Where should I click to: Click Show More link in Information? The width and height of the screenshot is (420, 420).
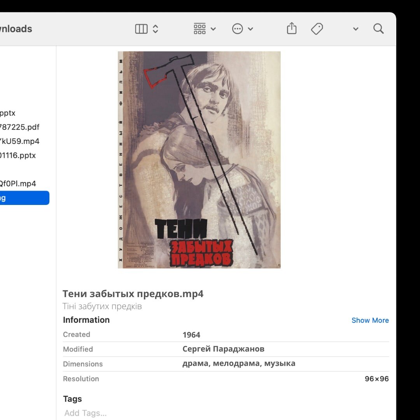370,320
